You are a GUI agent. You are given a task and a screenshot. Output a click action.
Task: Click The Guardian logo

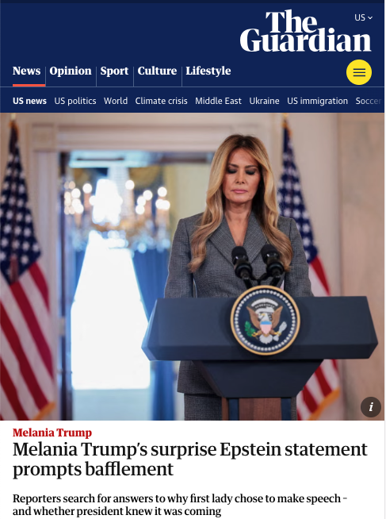tap(306, 30)
